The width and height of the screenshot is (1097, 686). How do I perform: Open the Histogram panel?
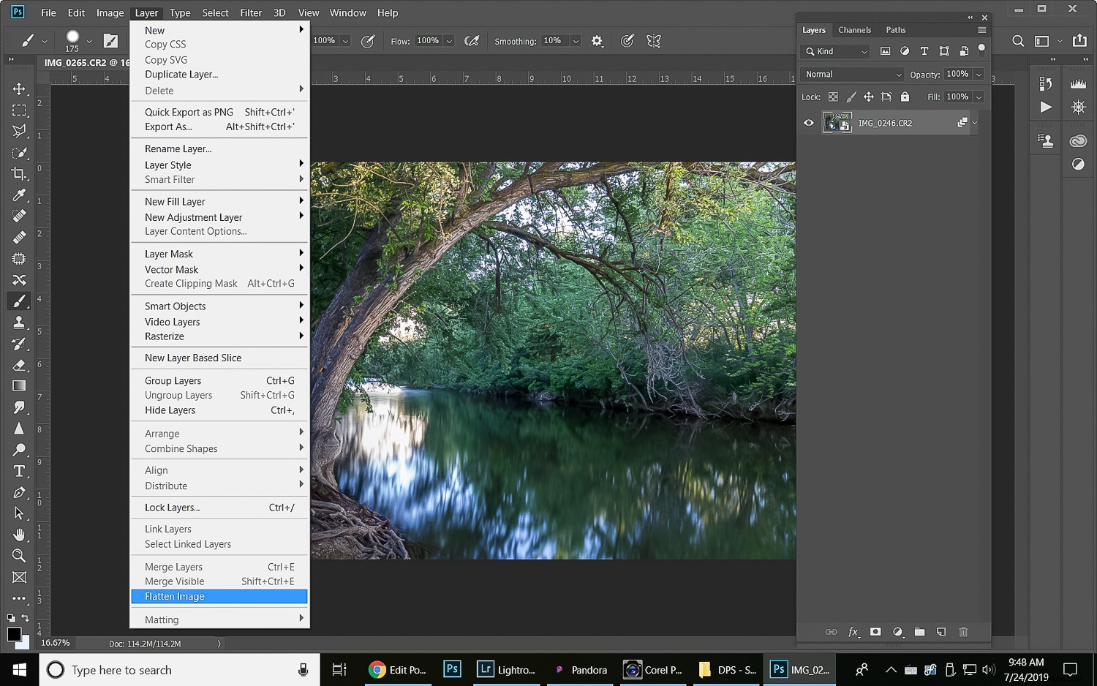click(x=1078, y=83)
